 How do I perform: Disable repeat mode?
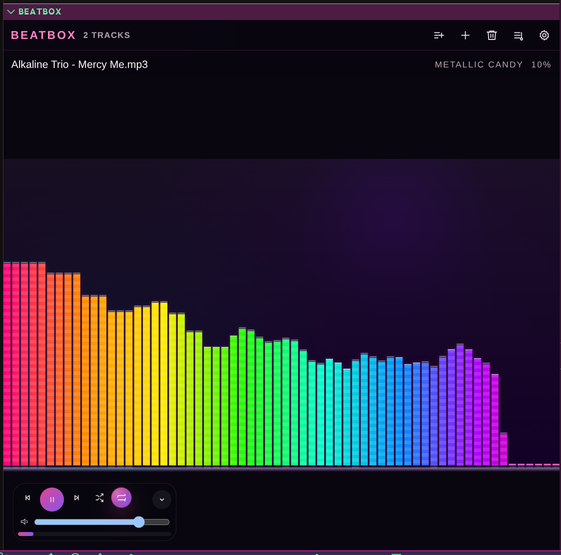(121, 497)
